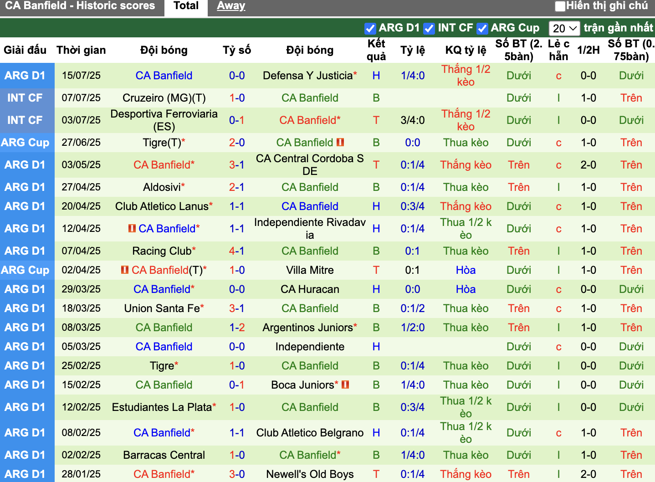Open Estudiantes La Plata team link
The image size is (655, 482).
tap(162, 407)
